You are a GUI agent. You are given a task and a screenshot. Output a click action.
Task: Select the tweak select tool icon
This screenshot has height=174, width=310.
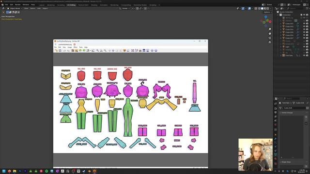3,12
